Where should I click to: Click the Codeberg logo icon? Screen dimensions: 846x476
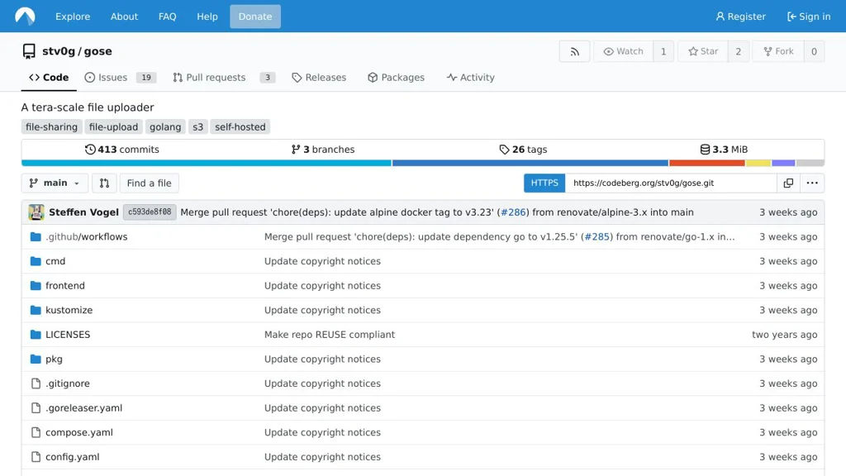click(25, 17)
